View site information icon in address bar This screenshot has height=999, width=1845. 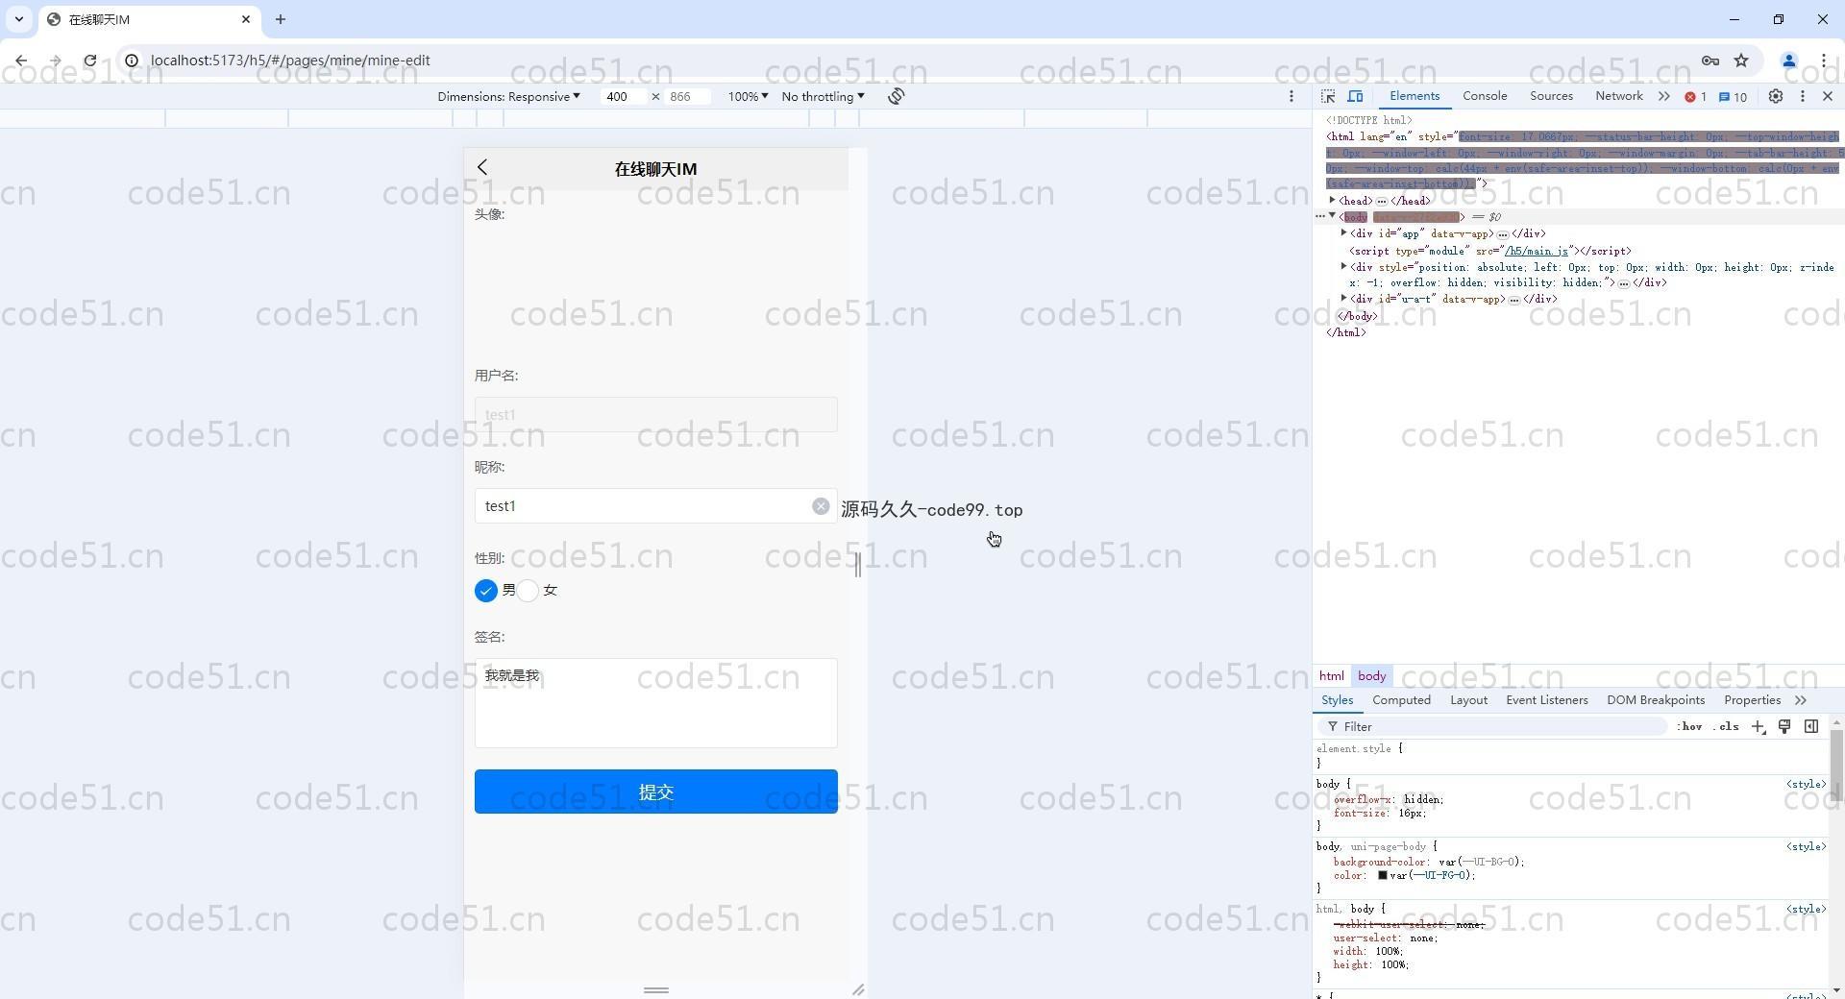pos(132,61)
